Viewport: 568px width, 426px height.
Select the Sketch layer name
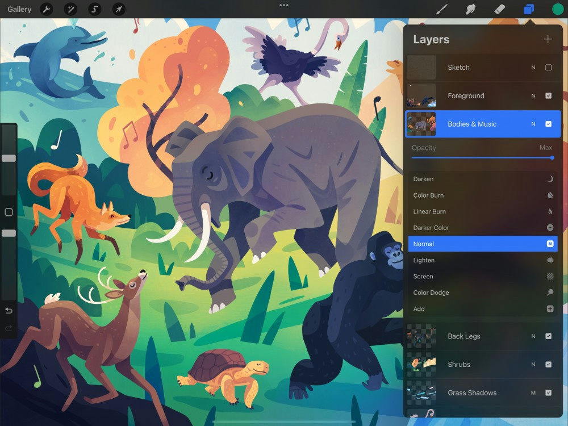[458, 68]
